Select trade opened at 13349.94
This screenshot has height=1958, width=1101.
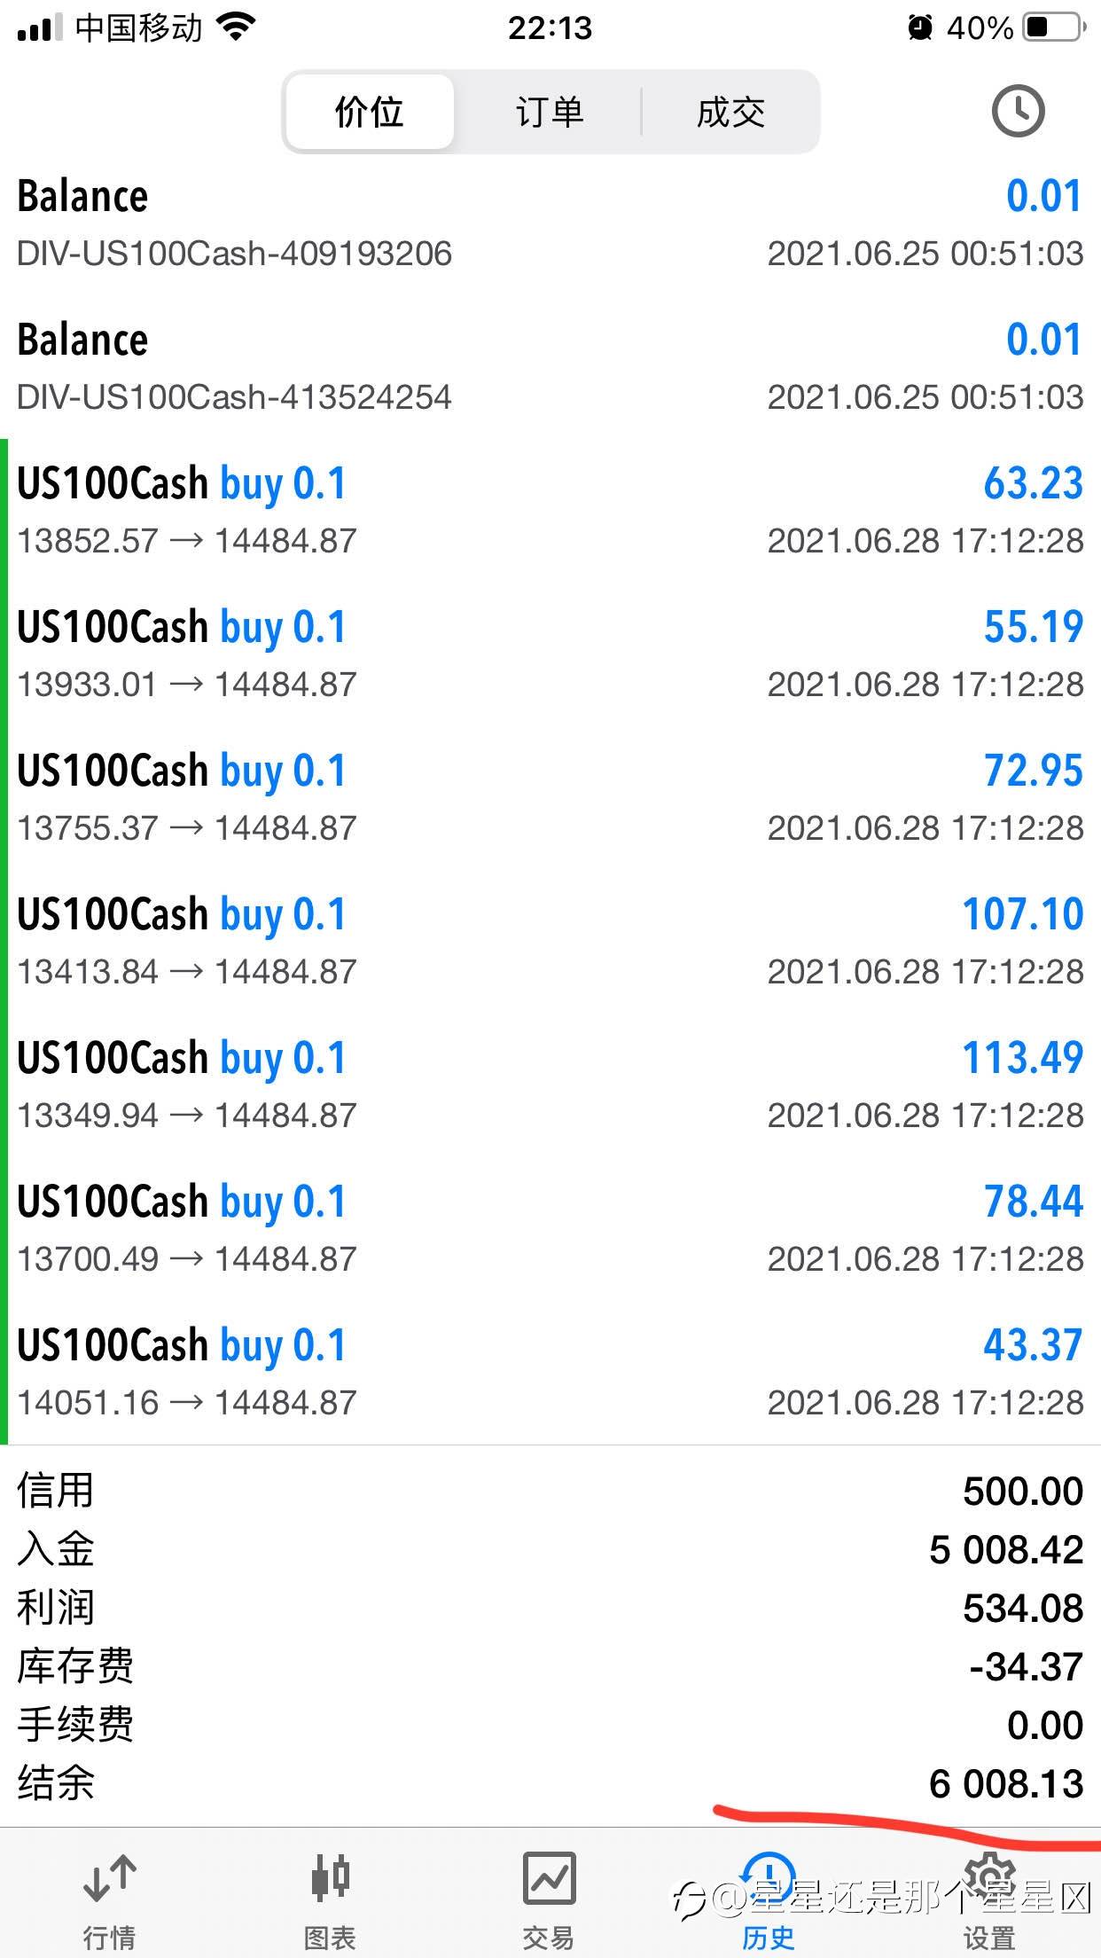coord(550,1085)
